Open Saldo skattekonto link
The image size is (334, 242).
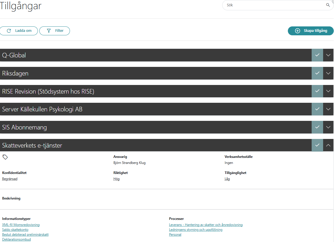[15, 230]
